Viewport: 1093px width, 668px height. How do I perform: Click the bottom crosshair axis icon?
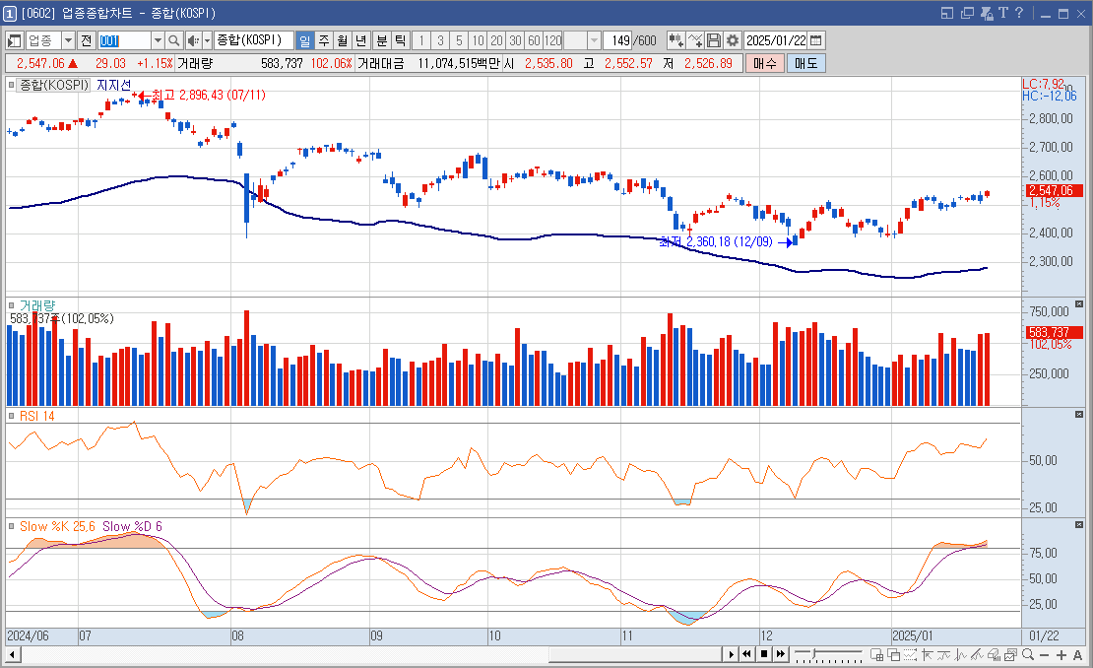(928, 655)
